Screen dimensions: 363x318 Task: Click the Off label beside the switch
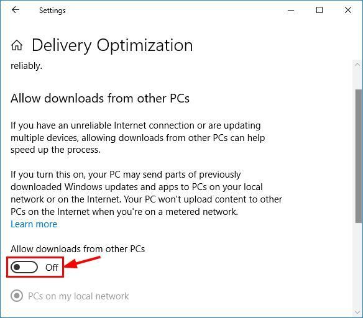(x=52, y=267)
